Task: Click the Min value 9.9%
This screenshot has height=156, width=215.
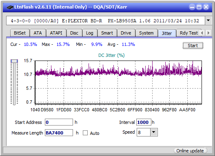Action: pyautogui.click(x=97, y=44)
